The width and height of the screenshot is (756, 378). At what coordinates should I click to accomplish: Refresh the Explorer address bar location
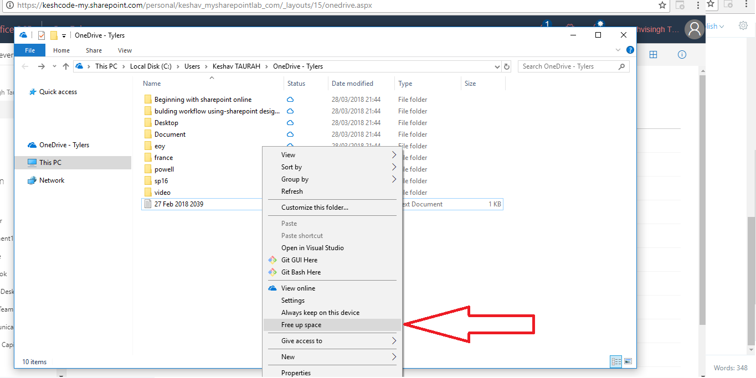[x=506, y=66]
